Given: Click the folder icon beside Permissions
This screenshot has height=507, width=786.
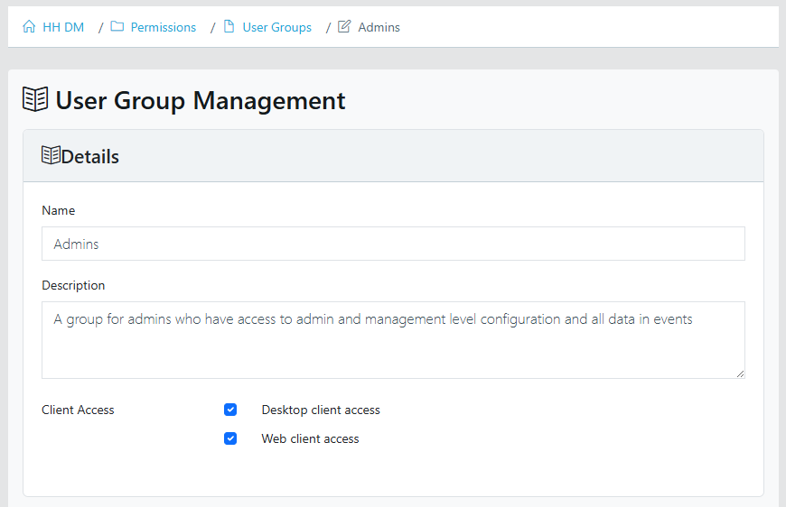Looking at the screenshot, I should pos(117,27).
